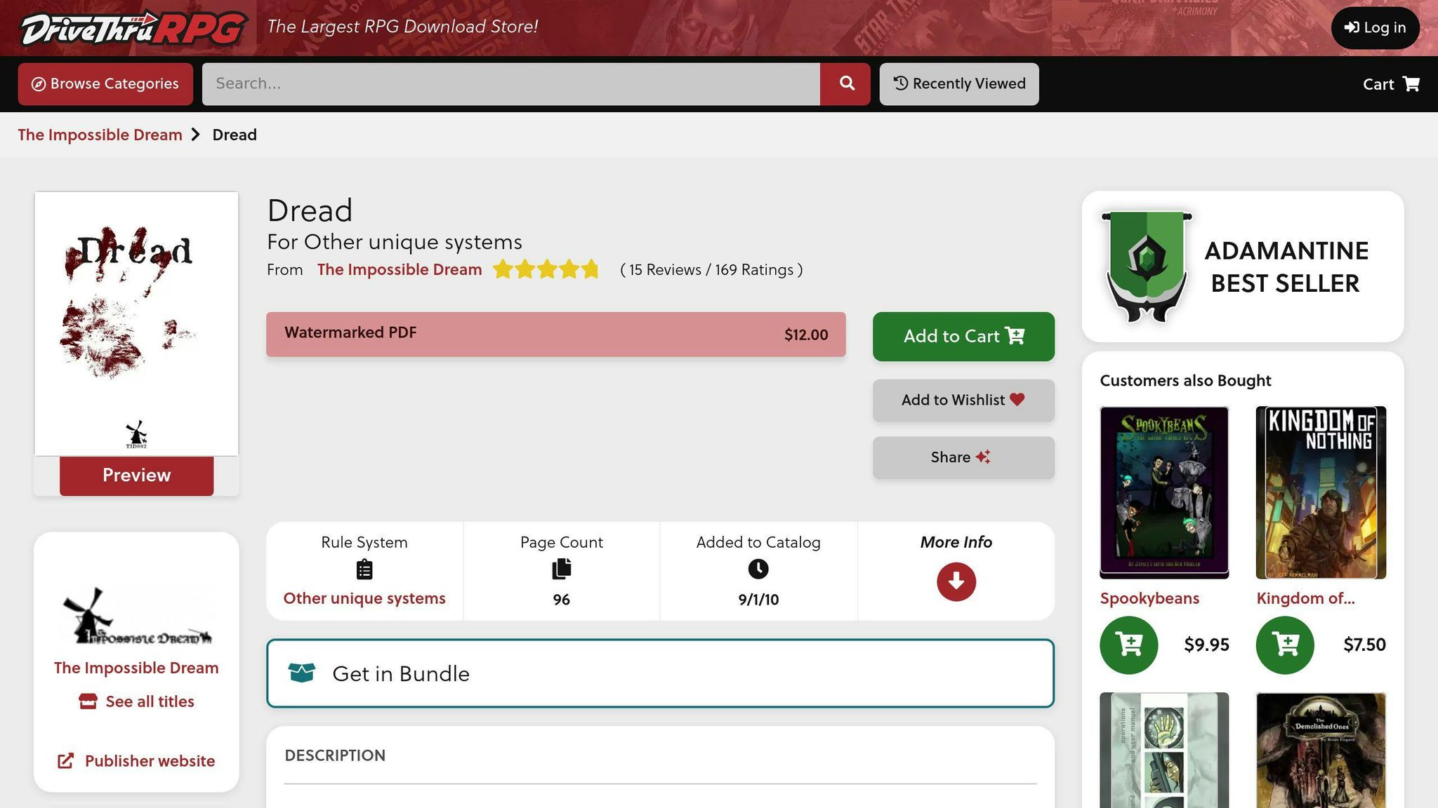Click the Preview button under cover
This screenshot has height=808, width=1438.
(x=136, y=476)
